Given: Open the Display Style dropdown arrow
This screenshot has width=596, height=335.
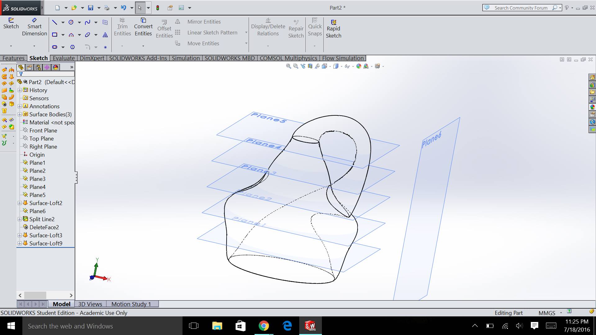Looking at the screenshot, I should pos(341,66).
